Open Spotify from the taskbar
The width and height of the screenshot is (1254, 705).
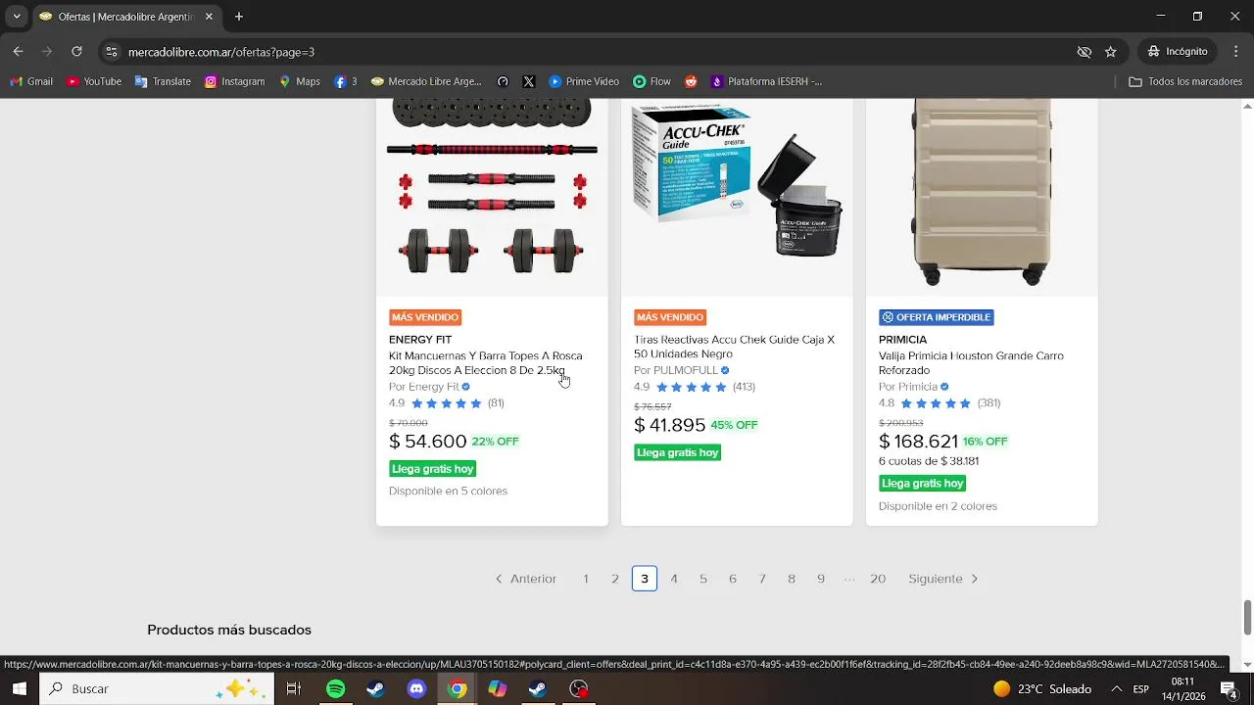336,688
